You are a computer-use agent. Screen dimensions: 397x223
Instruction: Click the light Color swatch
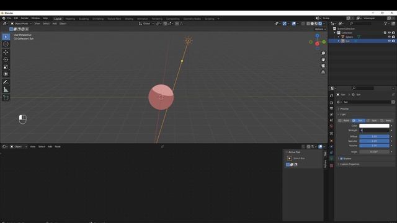coord(374,126)
